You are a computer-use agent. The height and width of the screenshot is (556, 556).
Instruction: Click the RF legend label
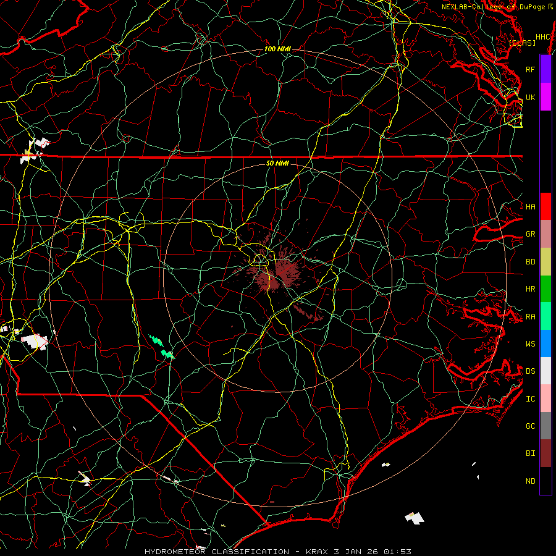click(x=531, y=69)
